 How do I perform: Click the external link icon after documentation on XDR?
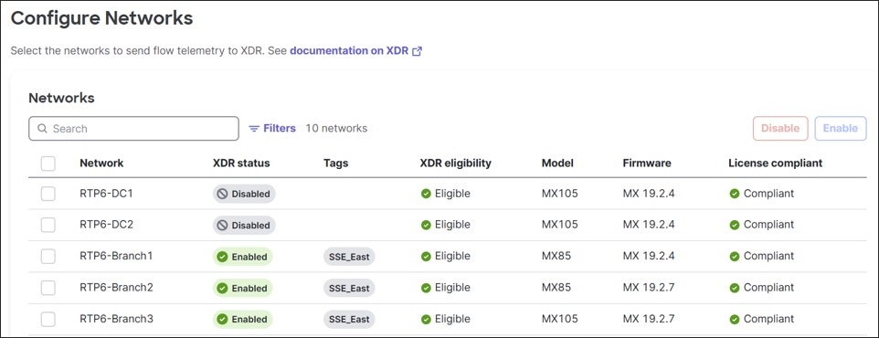tap(417, 51)
